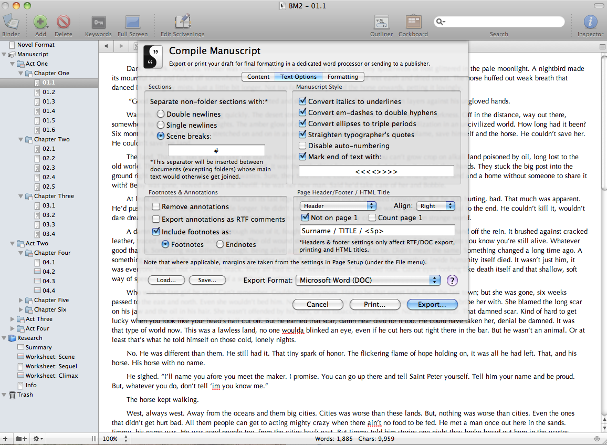Open the Export Format dropdown

(368, 280)
